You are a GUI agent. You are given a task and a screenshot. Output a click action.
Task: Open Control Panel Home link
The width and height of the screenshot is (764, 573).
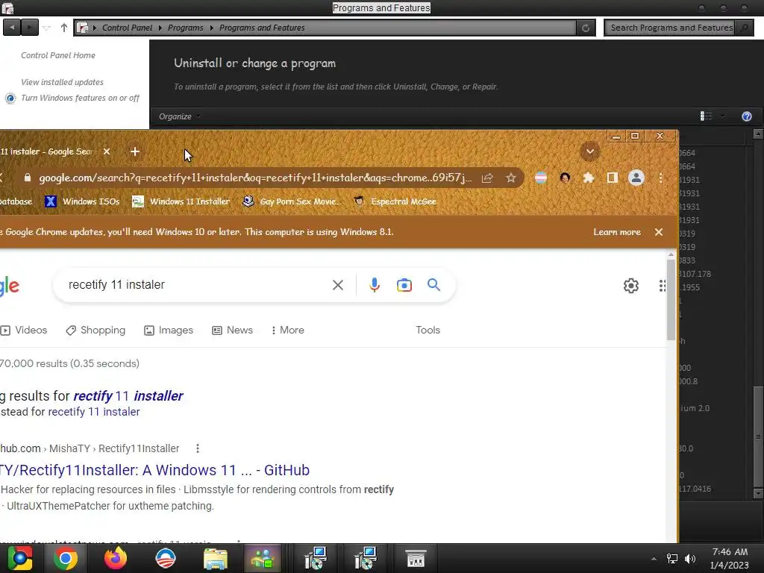pyautogui.click(x=58, y=55)
